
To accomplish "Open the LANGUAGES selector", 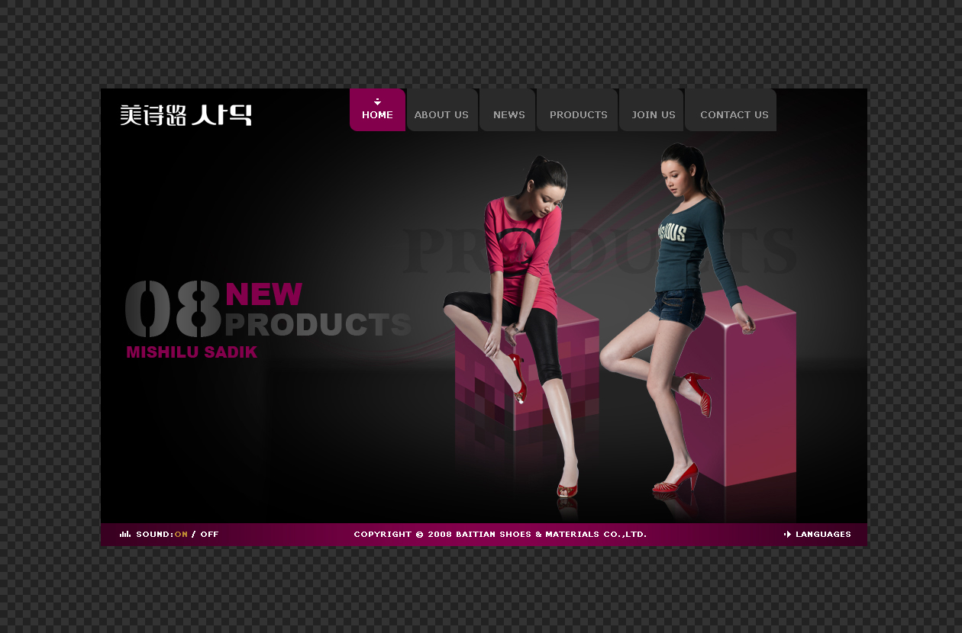I will click(823, 535).
